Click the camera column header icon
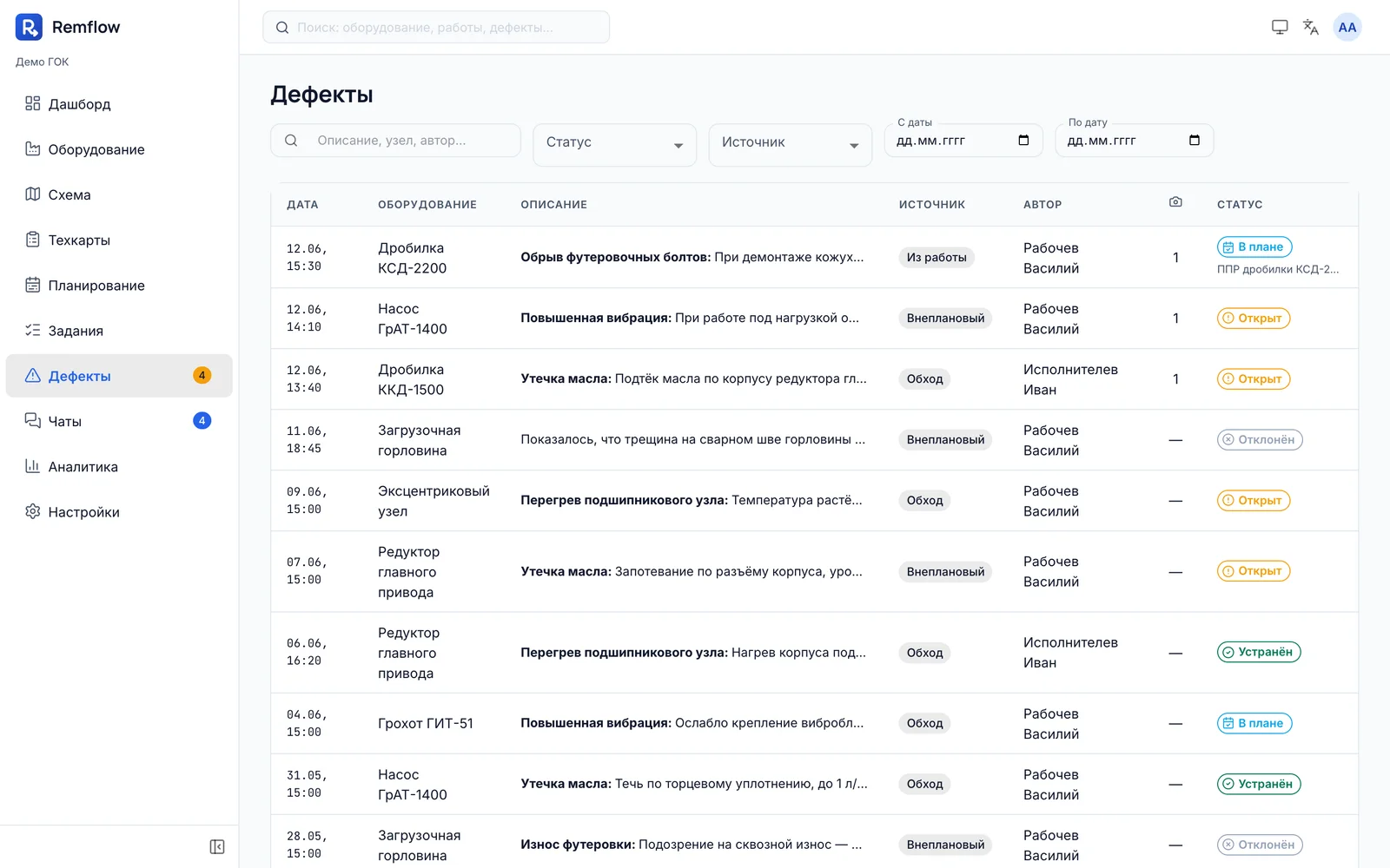This screenshot has width=1390, height=868. [1175, 201]
